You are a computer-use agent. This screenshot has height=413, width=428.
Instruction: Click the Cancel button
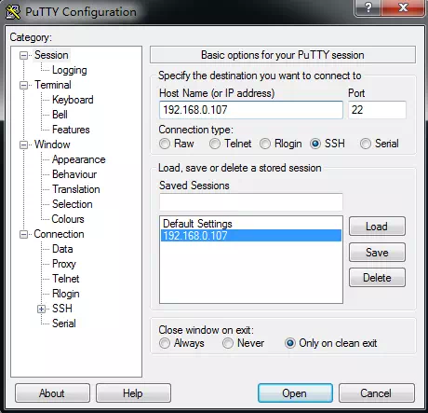point(376,393)
